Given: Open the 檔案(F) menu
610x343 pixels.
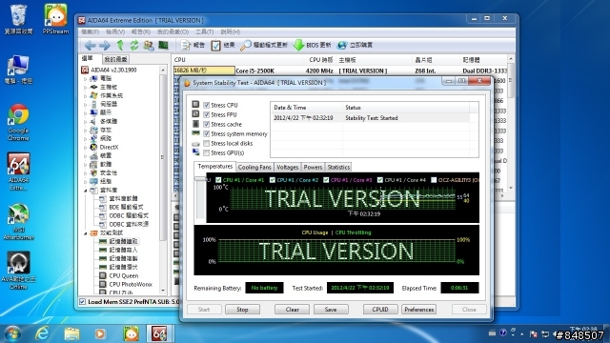Looking at the screenshot, I should (x=91, y=31).
